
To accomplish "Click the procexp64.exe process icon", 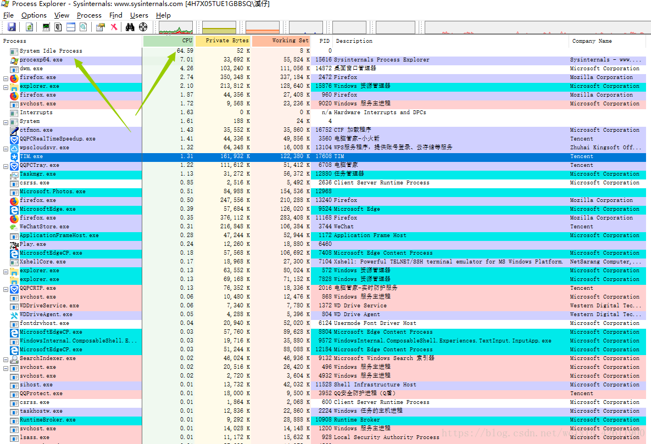I will coord(14,60).
